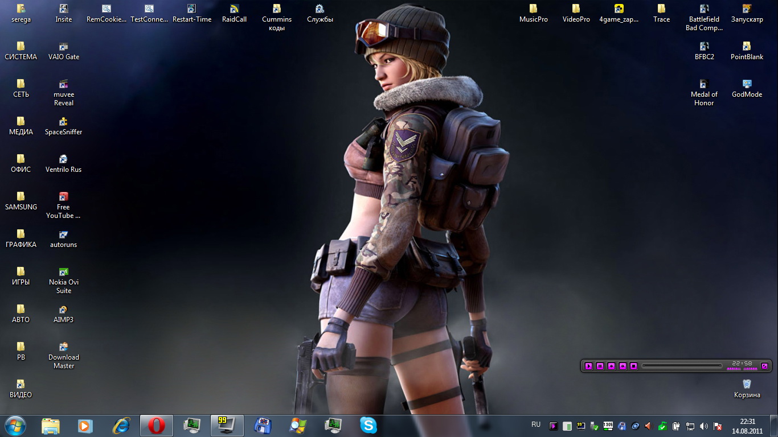
Task: Open the СЕТЬ folder
Action: [21, 89]
